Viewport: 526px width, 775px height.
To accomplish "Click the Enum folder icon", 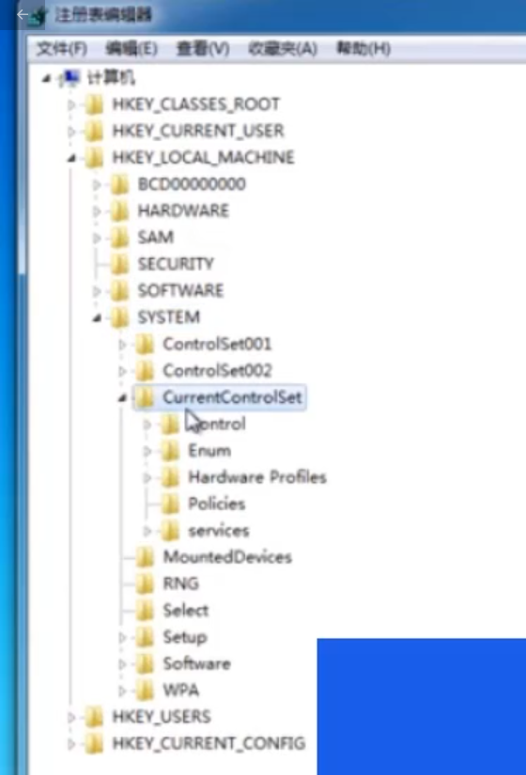I will [x=170, y=451].
